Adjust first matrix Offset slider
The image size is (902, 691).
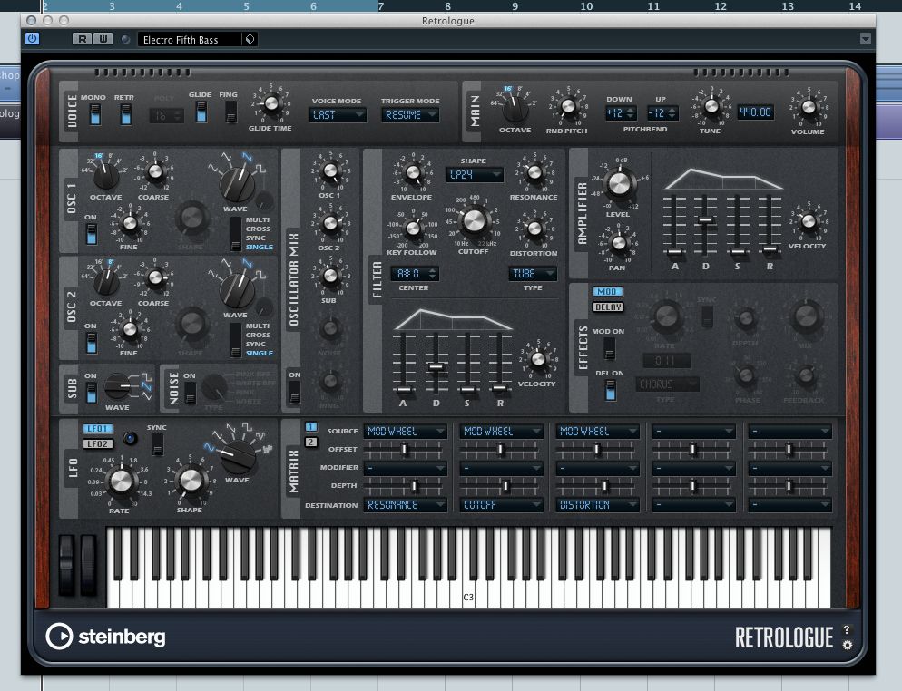(406, 450)
